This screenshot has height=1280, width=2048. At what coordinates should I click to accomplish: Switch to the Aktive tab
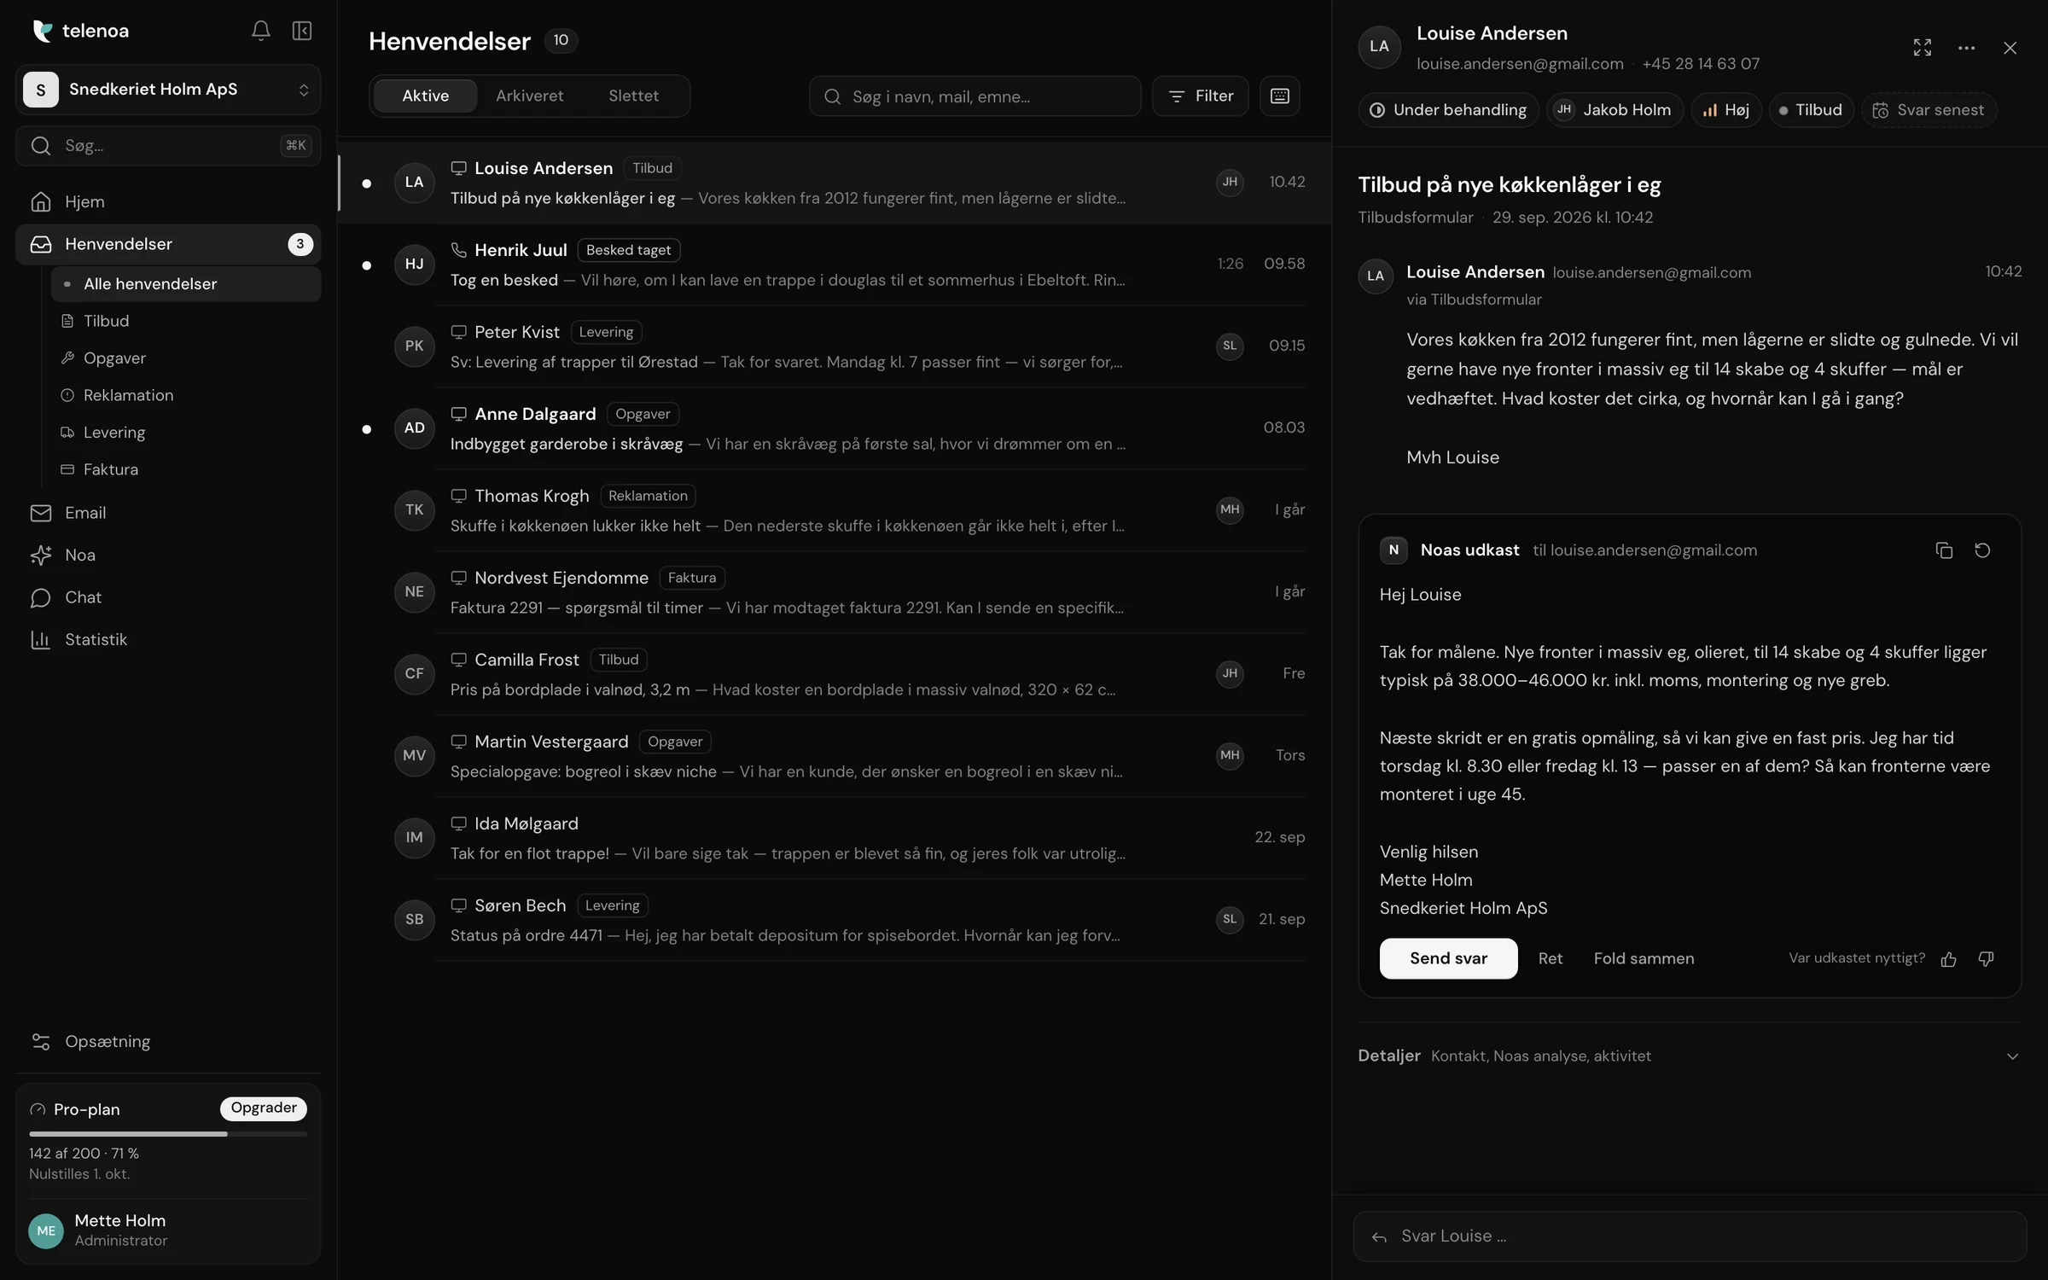coord(425,96)
